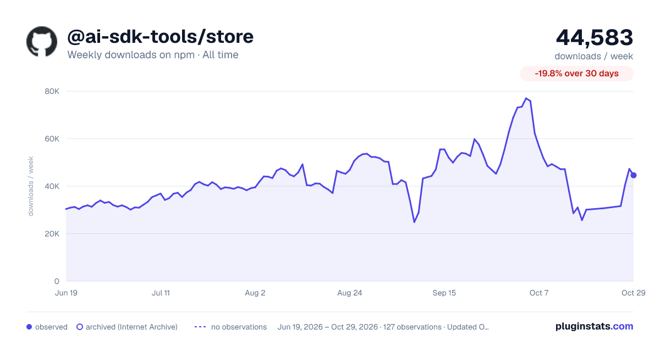Click the last data point on Oct 29
Image resolution: width=660 pixels, height=346 pixels.
[634, 175]
